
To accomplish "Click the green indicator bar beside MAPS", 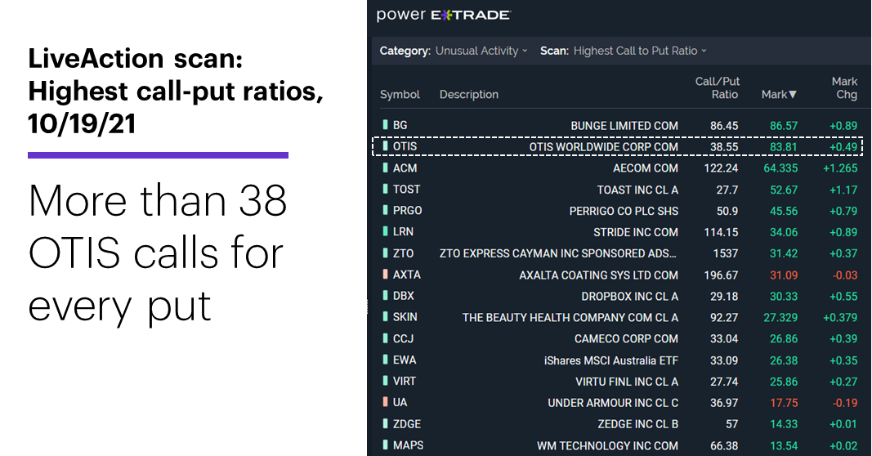I will (385, 445).
